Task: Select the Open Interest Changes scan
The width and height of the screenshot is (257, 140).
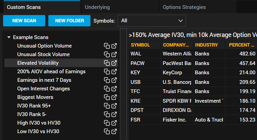Action: [x=44, y=89]
